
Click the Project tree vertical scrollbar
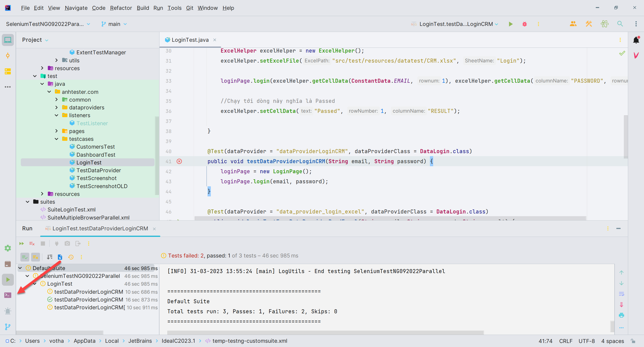(x=157, y=156)
